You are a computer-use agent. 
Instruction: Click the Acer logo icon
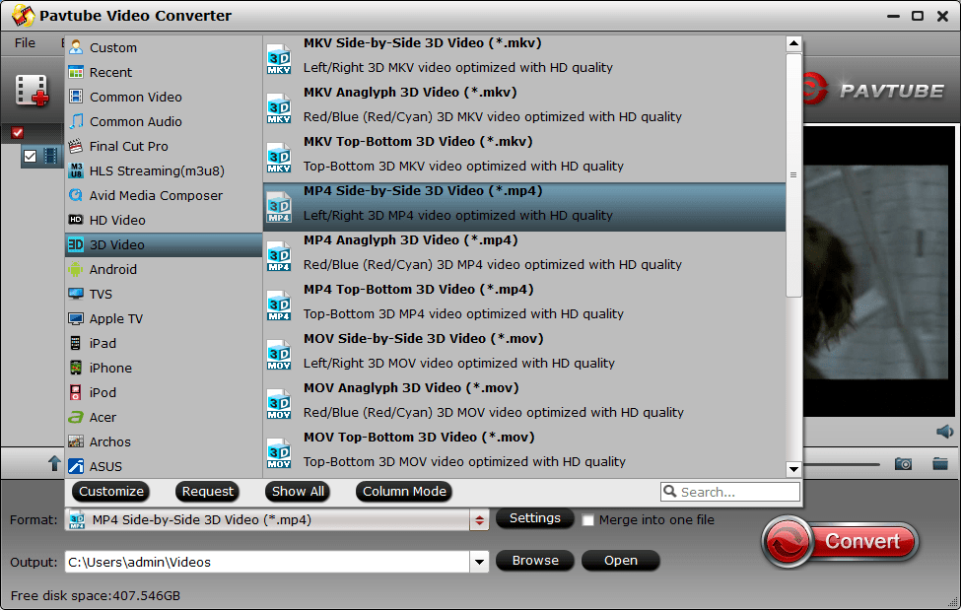(76, 417)
